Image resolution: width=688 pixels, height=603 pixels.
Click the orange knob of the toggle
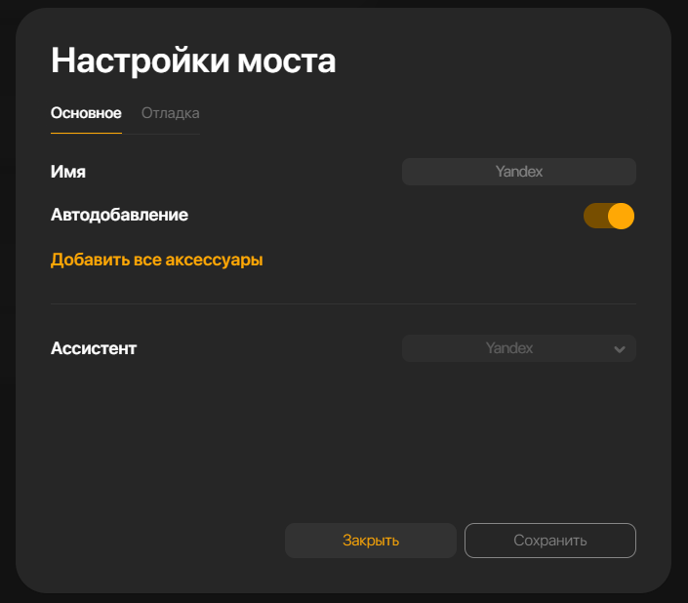point(621,216)
